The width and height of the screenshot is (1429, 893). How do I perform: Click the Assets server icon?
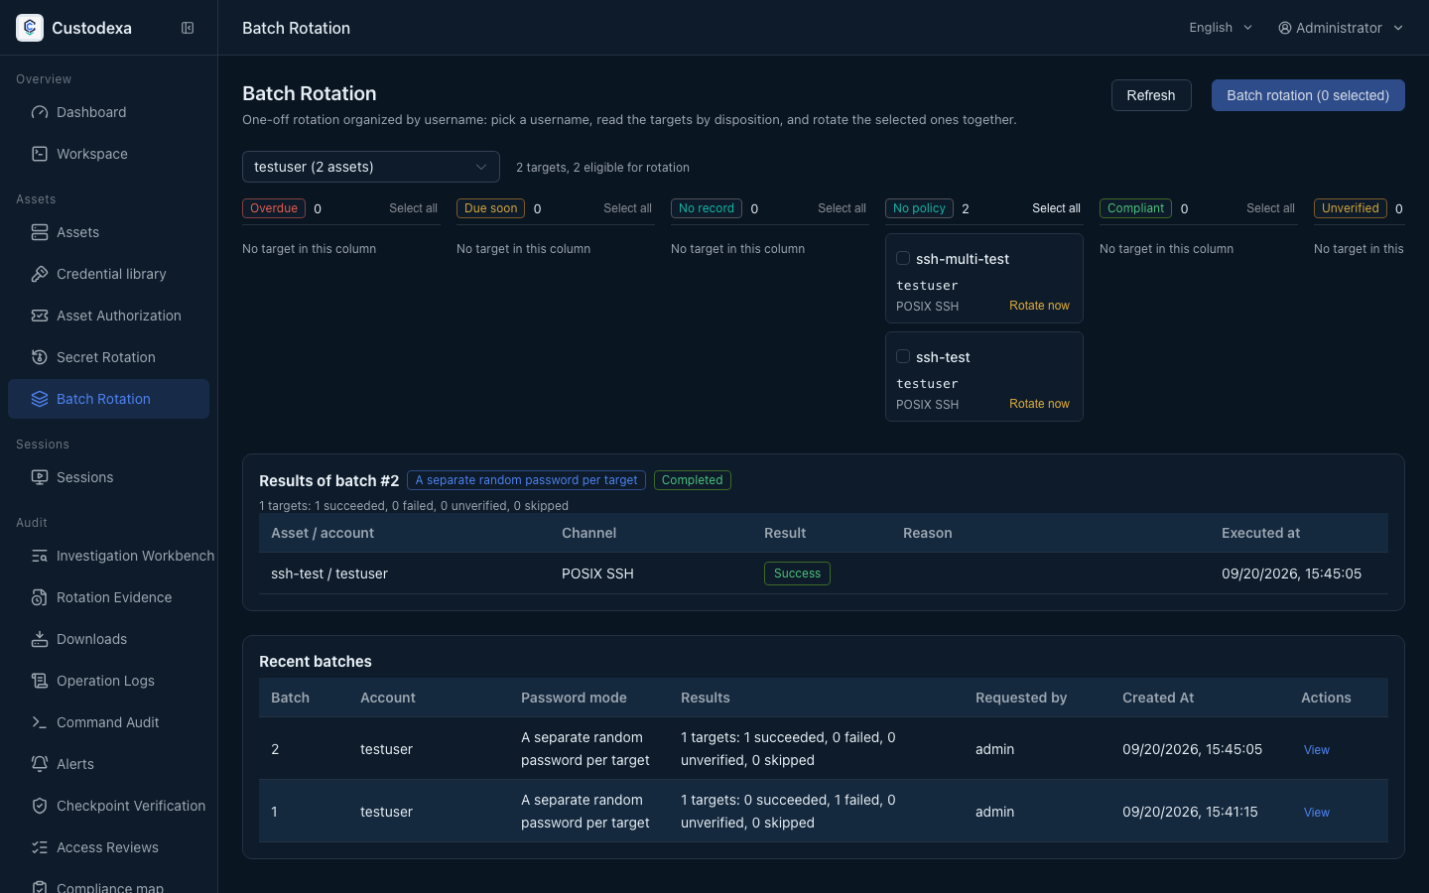point(40,232)
